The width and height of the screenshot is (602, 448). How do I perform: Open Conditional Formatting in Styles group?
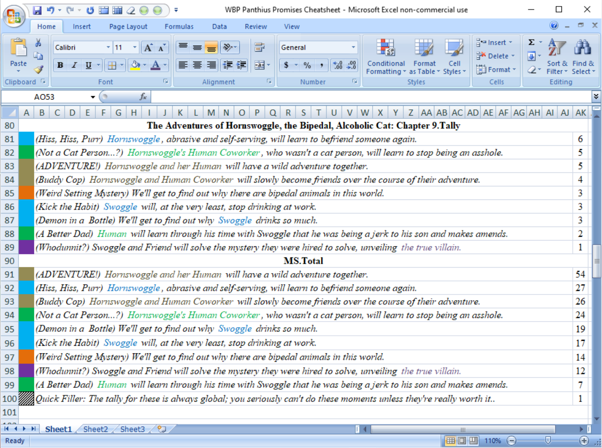click(386, 57)
